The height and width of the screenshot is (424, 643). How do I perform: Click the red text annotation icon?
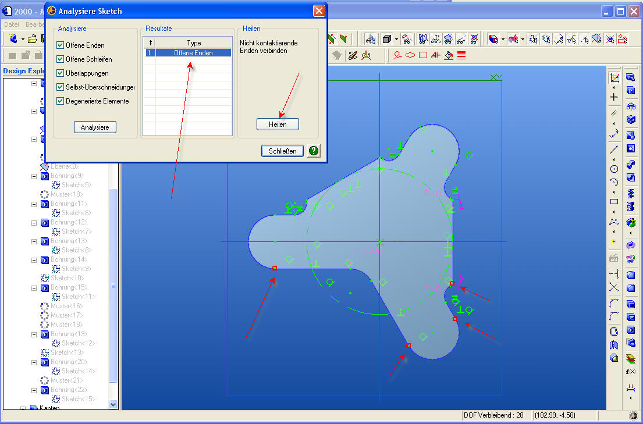point(435,55)
